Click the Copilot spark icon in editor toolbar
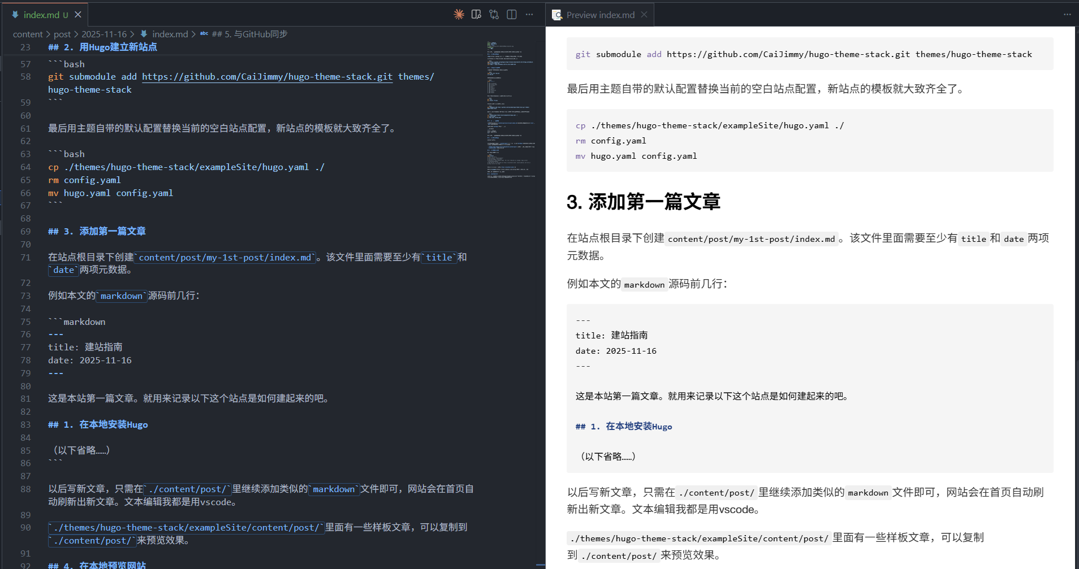Screen dimensions: 1079x569 coord(459,14)
